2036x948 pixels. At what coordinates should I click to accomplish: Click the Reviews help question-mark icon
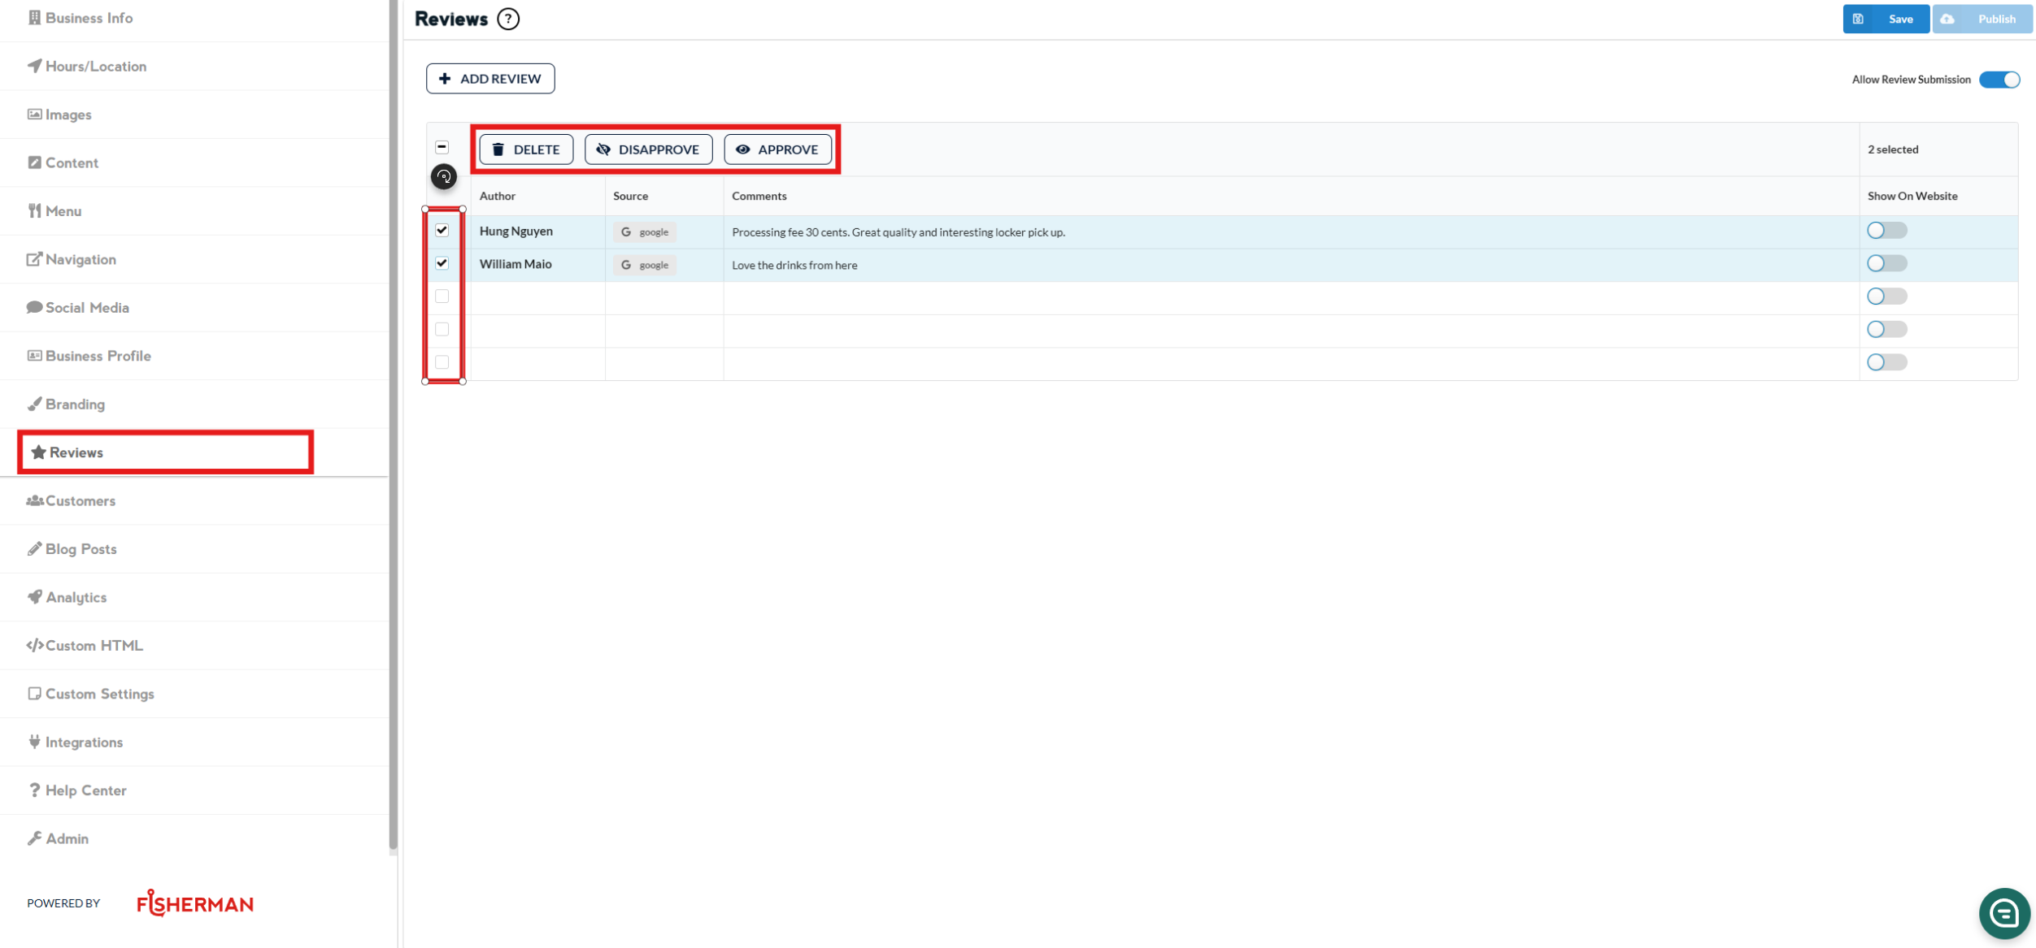[508, 19]
